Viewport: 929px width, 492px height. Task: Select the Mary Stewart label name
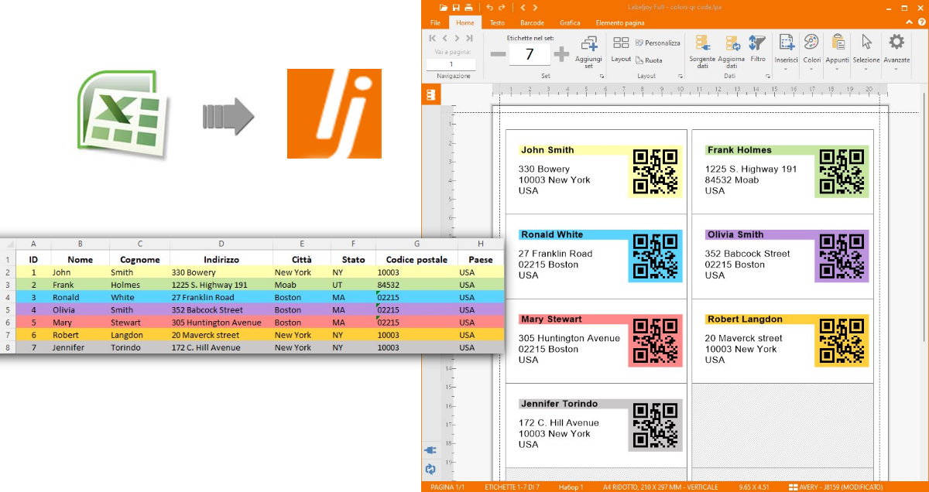[x=551, y=319]
